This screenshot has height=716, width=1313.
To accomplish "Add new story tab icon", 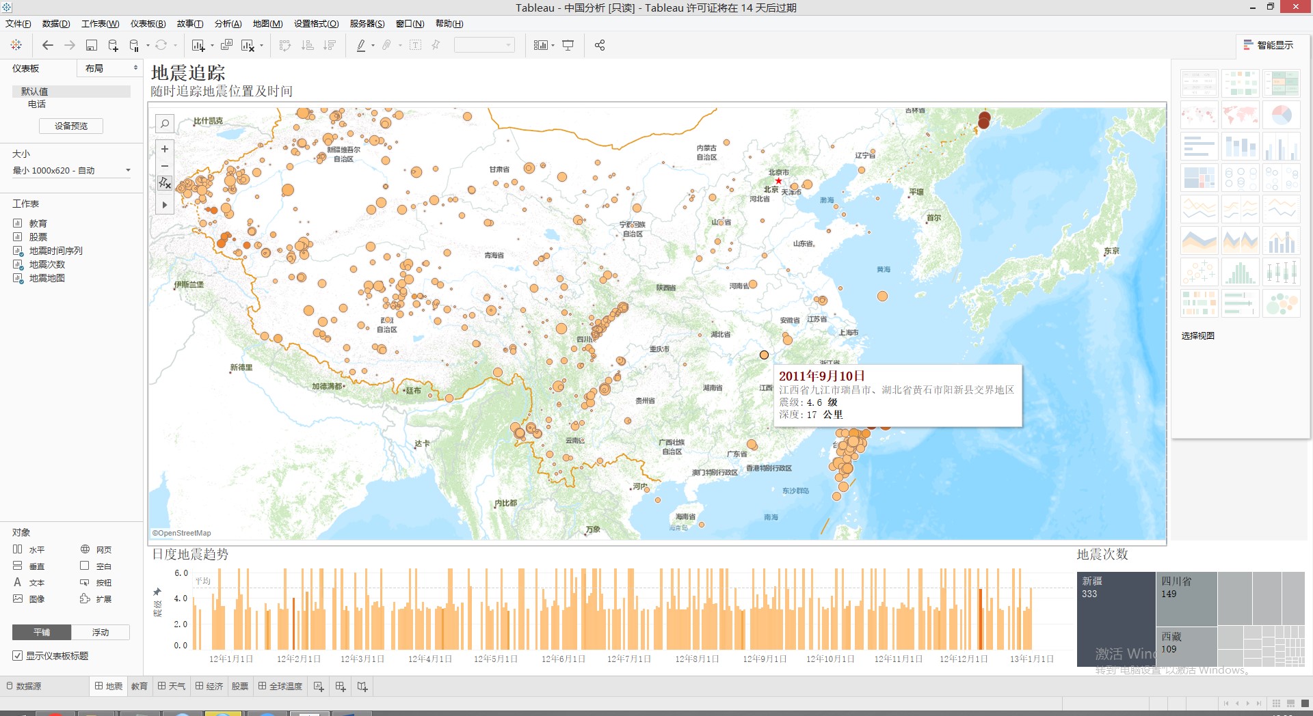I will (362, 687).
